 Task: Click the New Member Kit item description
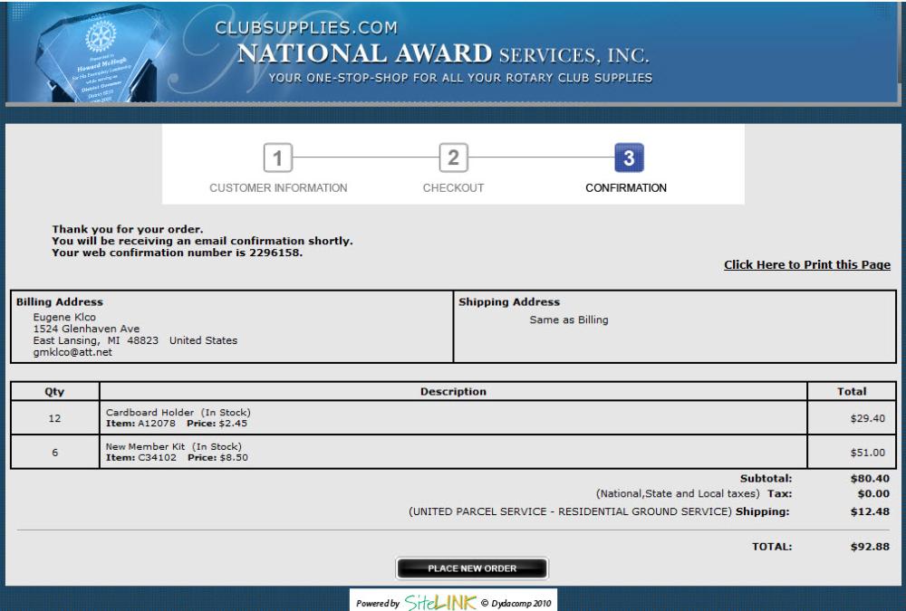173,446
